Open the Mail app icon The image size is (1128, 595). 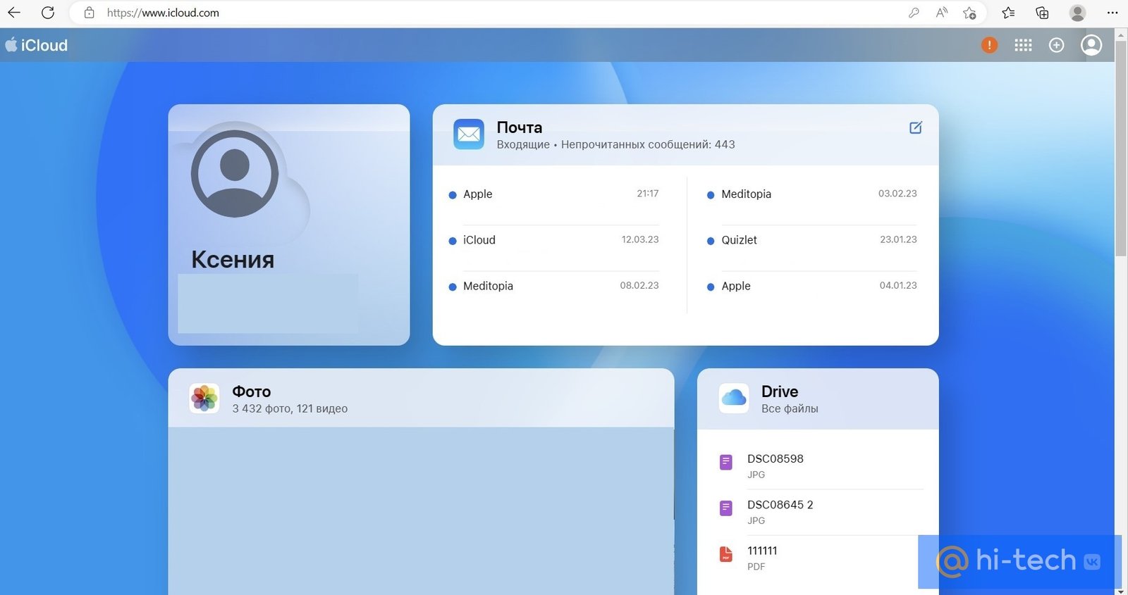point(469,134)
